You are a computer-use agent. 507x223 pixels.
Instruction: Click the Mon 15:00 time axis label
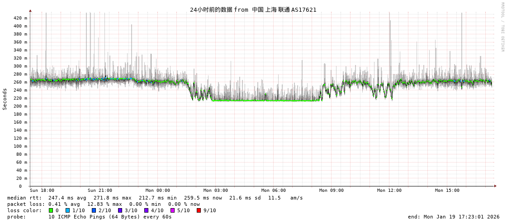pos(447,190)
